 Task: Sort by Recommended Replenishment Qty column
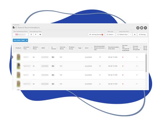point(99,48)
